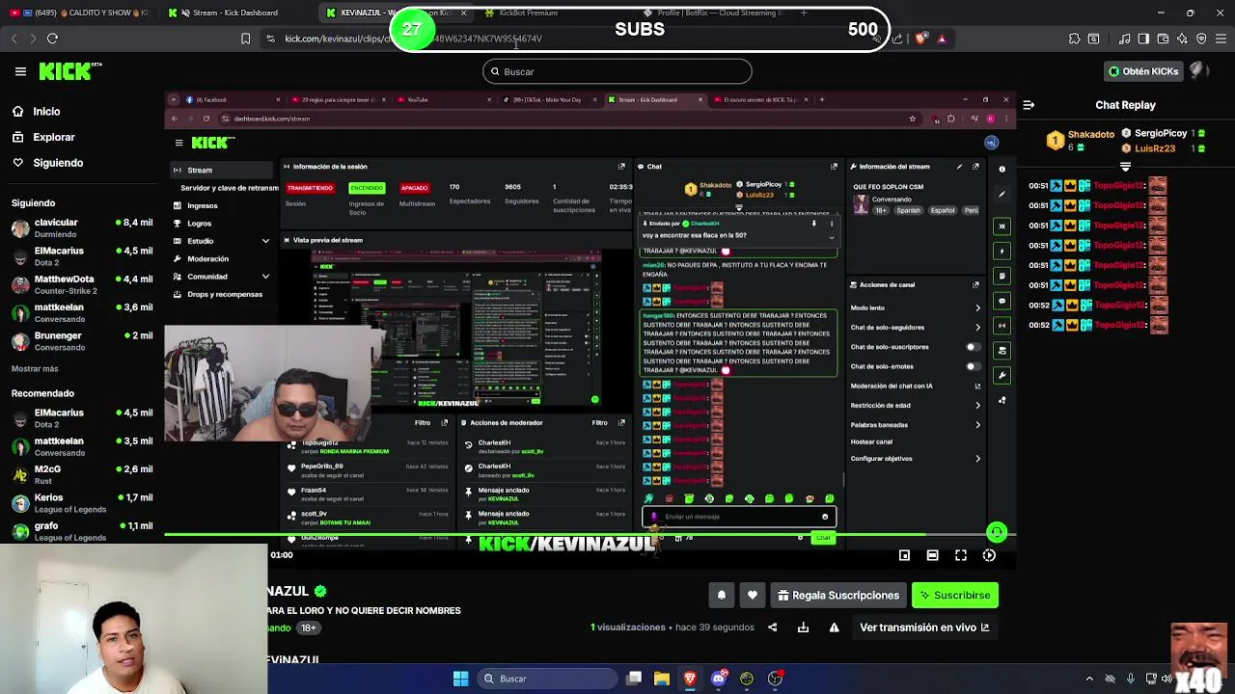Report the clip via warning triangle icon
The height and width of the screenshot is (694, 1235).
pos(834,627)
